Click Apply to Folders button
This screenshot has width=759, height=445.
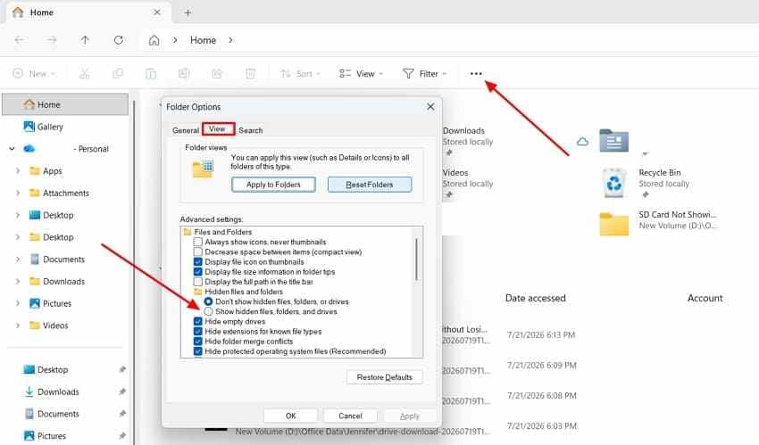tap(273, 185)
